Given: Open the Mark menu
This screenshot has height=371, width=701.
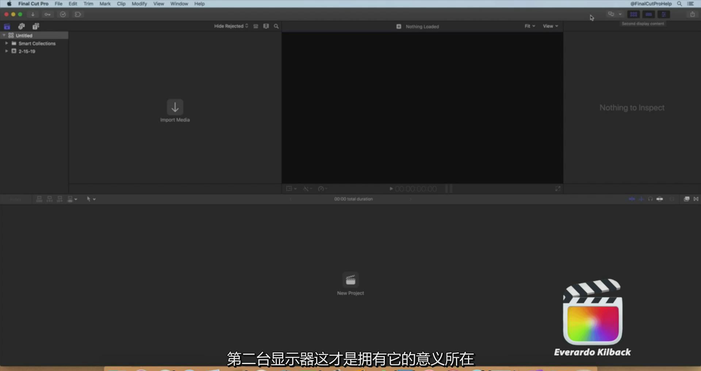Looking at the screenshot, I should coord(105,4).
